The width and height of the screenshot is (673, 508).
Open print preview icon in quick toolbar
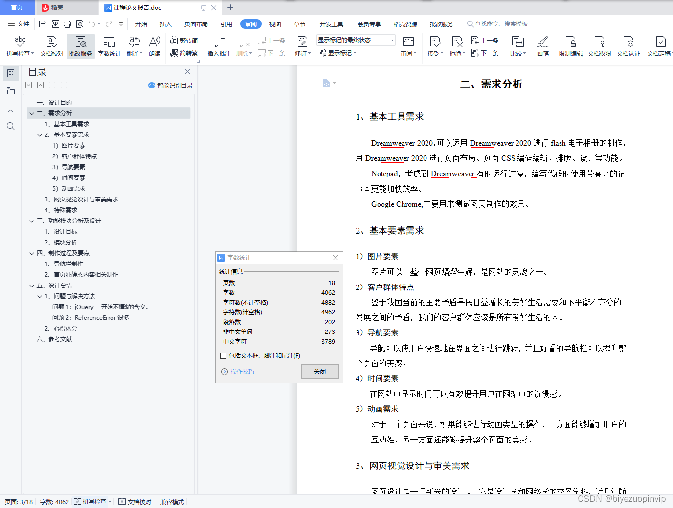pyautogui.click(x=80, y=24)
